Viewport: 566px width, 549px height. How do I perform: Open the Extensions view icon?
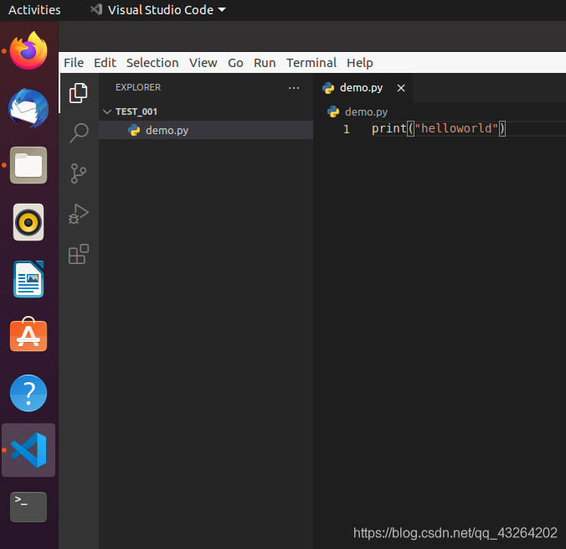click(x=79, y=254)
